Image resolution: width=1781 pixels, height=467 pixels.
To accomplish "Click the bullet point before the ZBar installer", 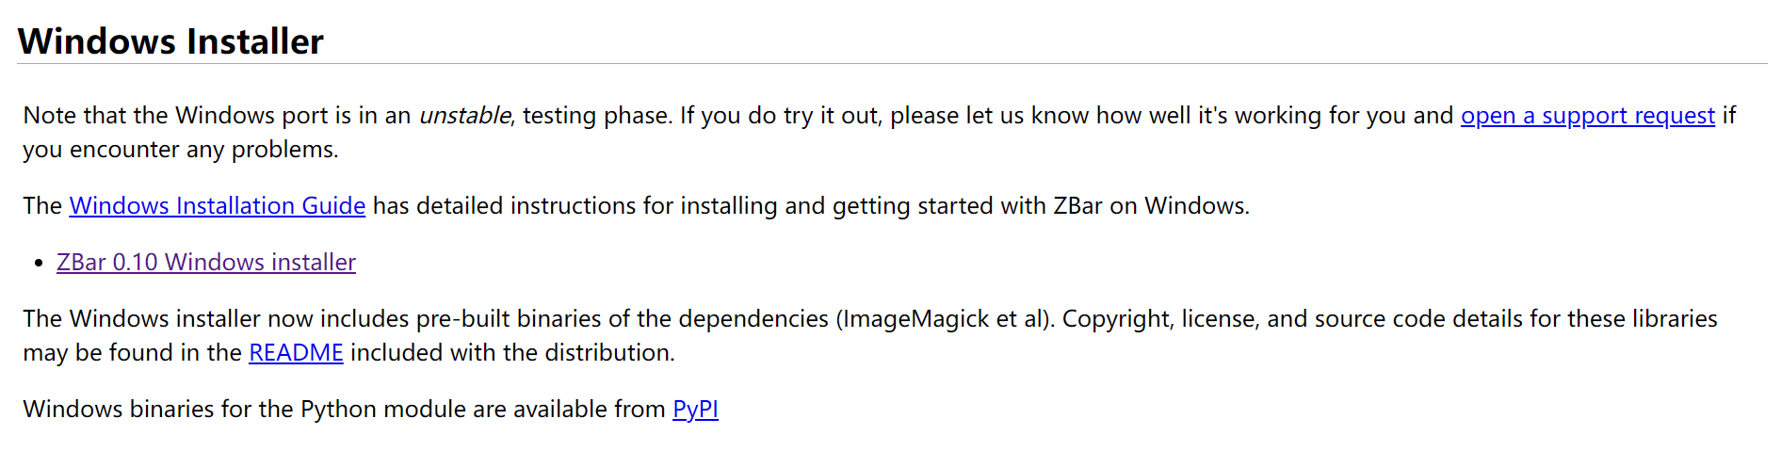I will (39, 264).
